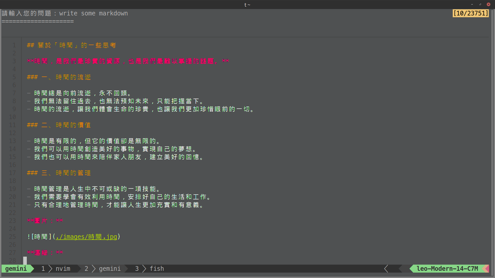Screen dimensions: 495x278
Task: Click the line 時間管理是人生中不可或缺的一項技能
Action: [x=97, y=189]
